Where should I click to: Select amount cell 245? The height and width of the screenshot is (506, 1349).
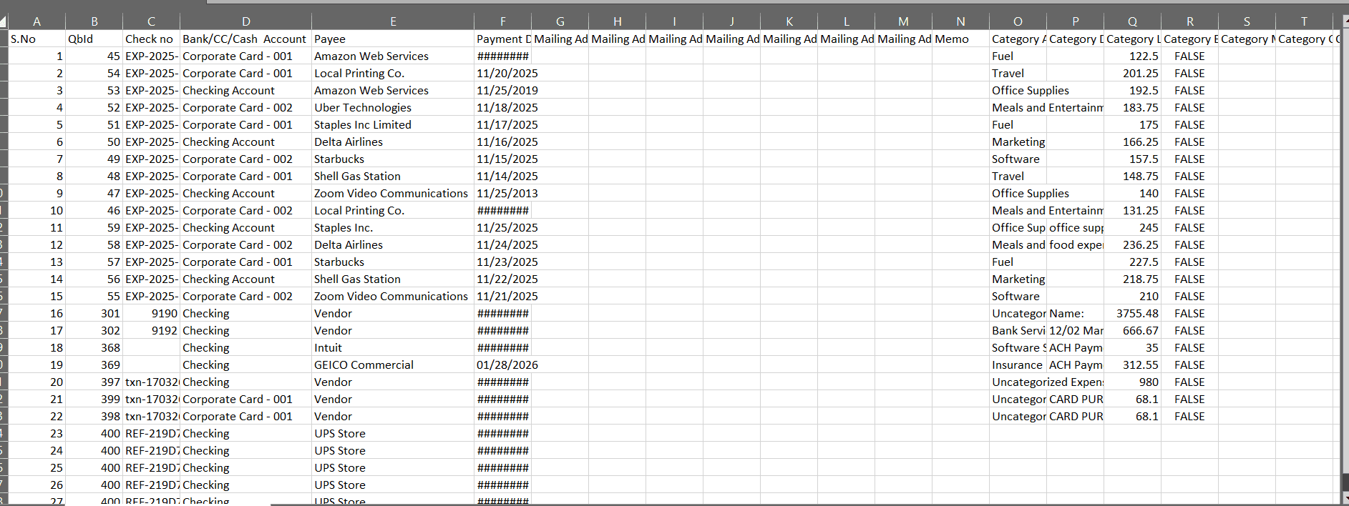pos(1132,227)
